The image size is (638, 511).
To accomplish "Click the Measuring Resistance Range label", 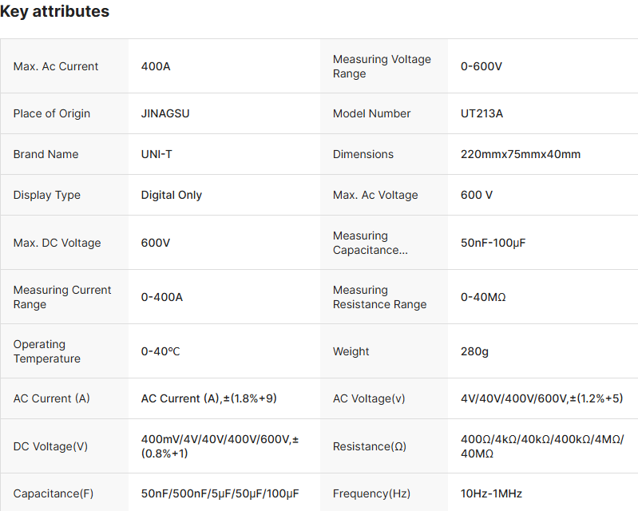I will click(380, 297).
